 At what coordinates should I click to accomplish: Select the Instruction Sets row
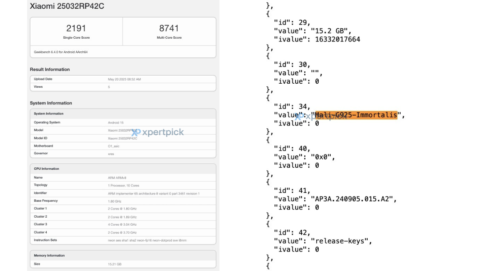(x=123, y=240)
